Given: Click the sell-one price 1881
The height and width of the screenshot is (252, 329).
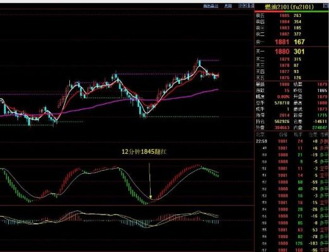Looking at the screenshot, I should (x=282, y=42).
